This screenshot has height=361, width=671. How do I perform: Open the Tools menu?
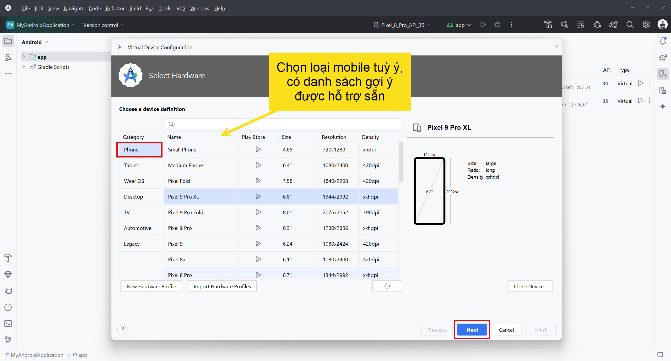click(165, 8)
